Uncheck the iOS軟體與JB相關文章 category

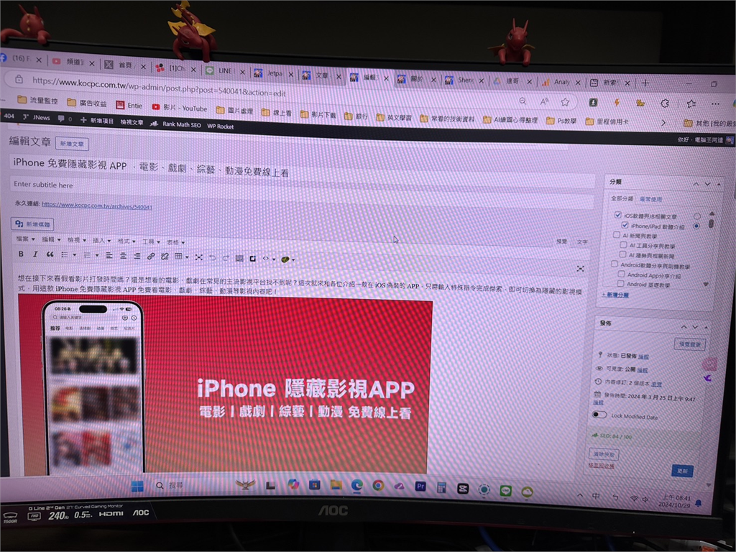(617, 215)
